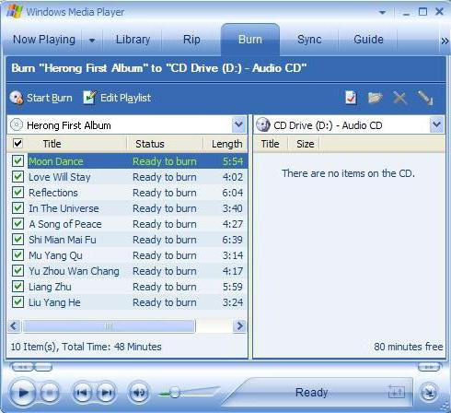The height and width of the screenshot is (413, 451).
Task: Uncheck the Love Will Stay checkbox
Action: pyautogui.click(x=17, y=176)
